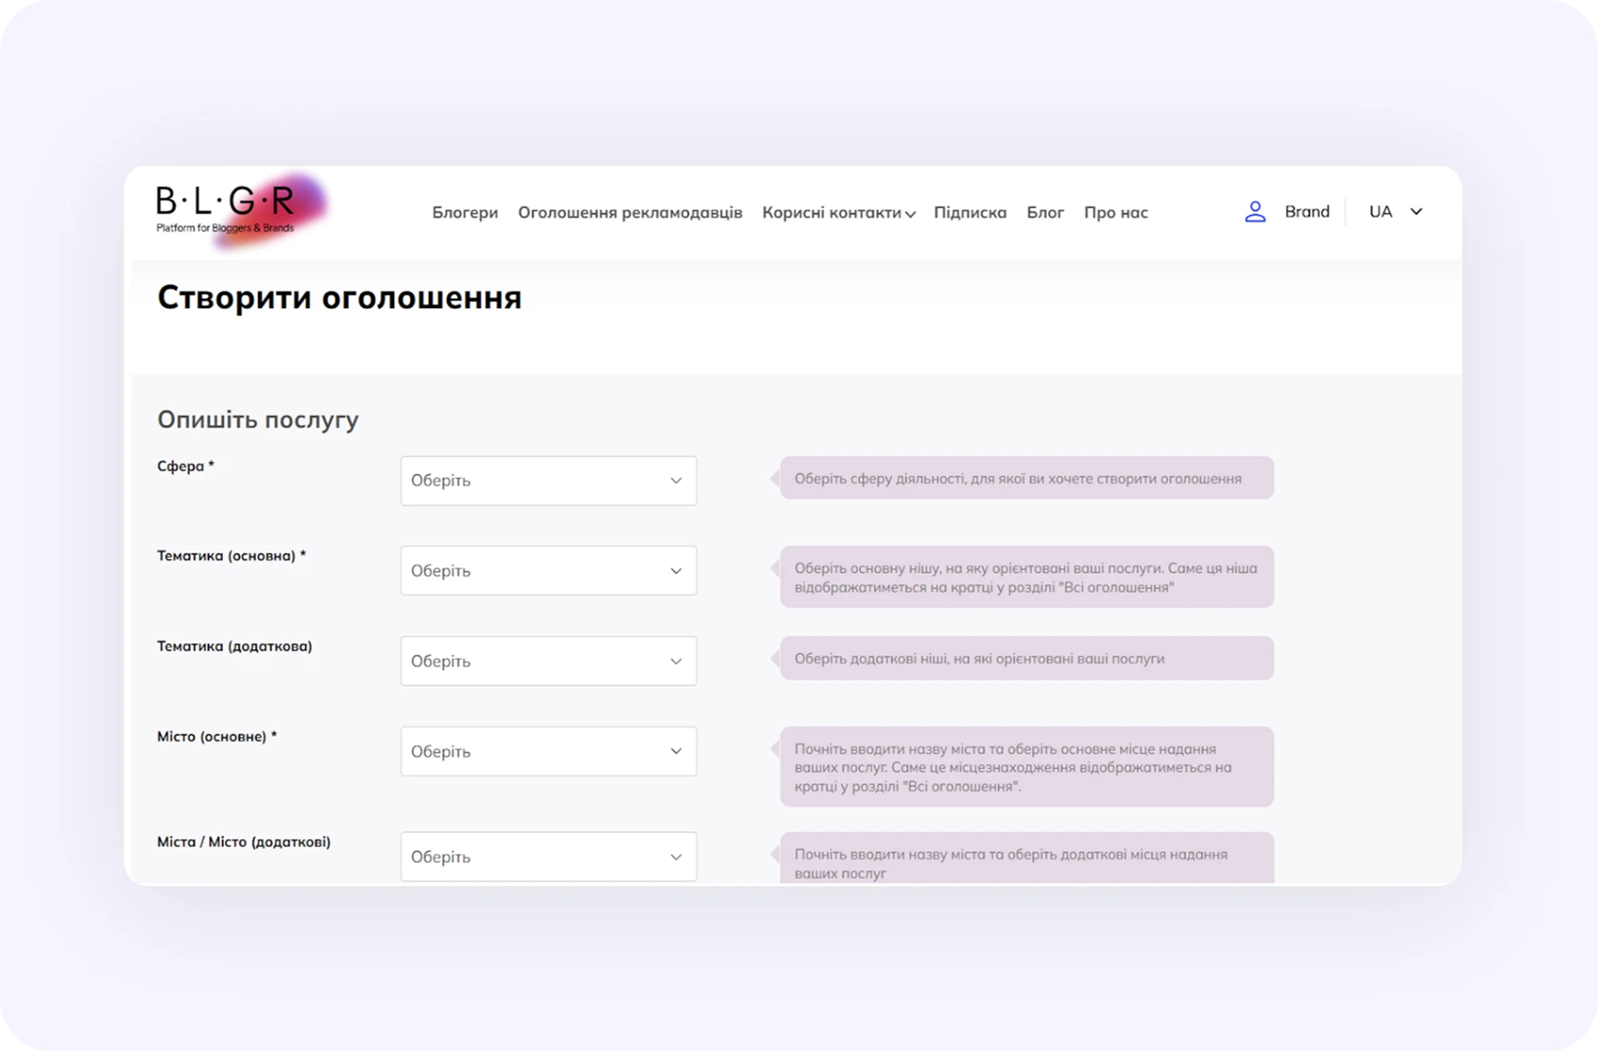Go to Оголошення рекламодавців page
Screen dimensions: 1598x1051
tap(629, 213)
